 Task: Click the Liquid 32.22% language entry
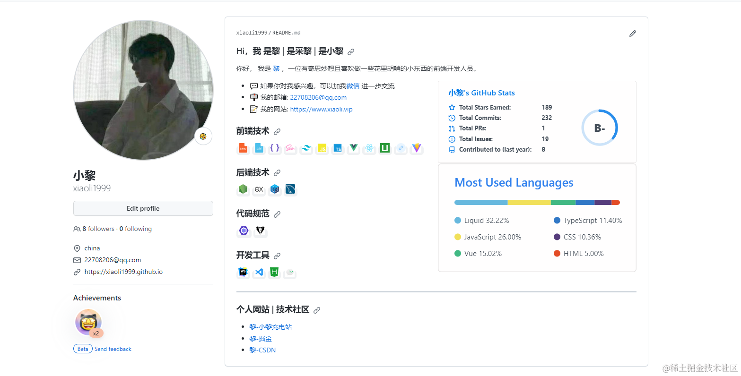[482, 221]
